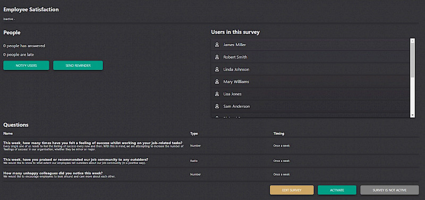Click the user icon beside Lisa Jones
425x200 pixels.
(x=217, y=94)
